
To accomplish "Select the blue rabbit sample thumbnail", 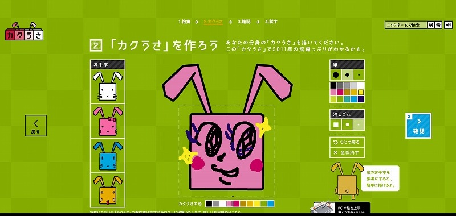I will [x=108, y=155].
